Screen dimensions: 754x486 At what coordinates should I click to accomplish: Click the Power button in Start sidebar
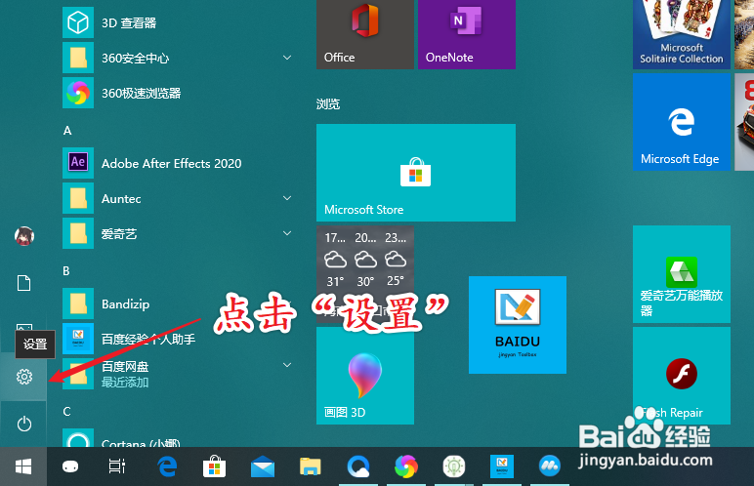click(24, 424)
